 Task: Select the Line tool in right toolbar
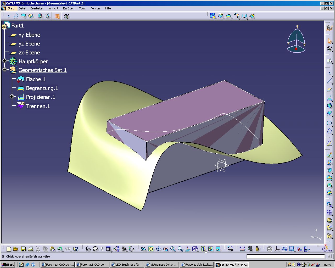pyautogui.click(x=329, y=81)
